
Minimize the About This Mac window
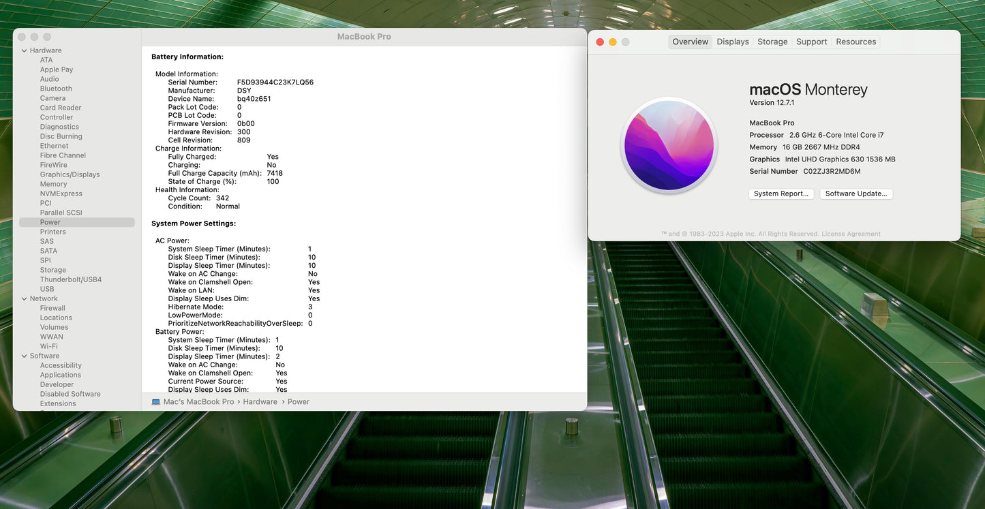613,42
